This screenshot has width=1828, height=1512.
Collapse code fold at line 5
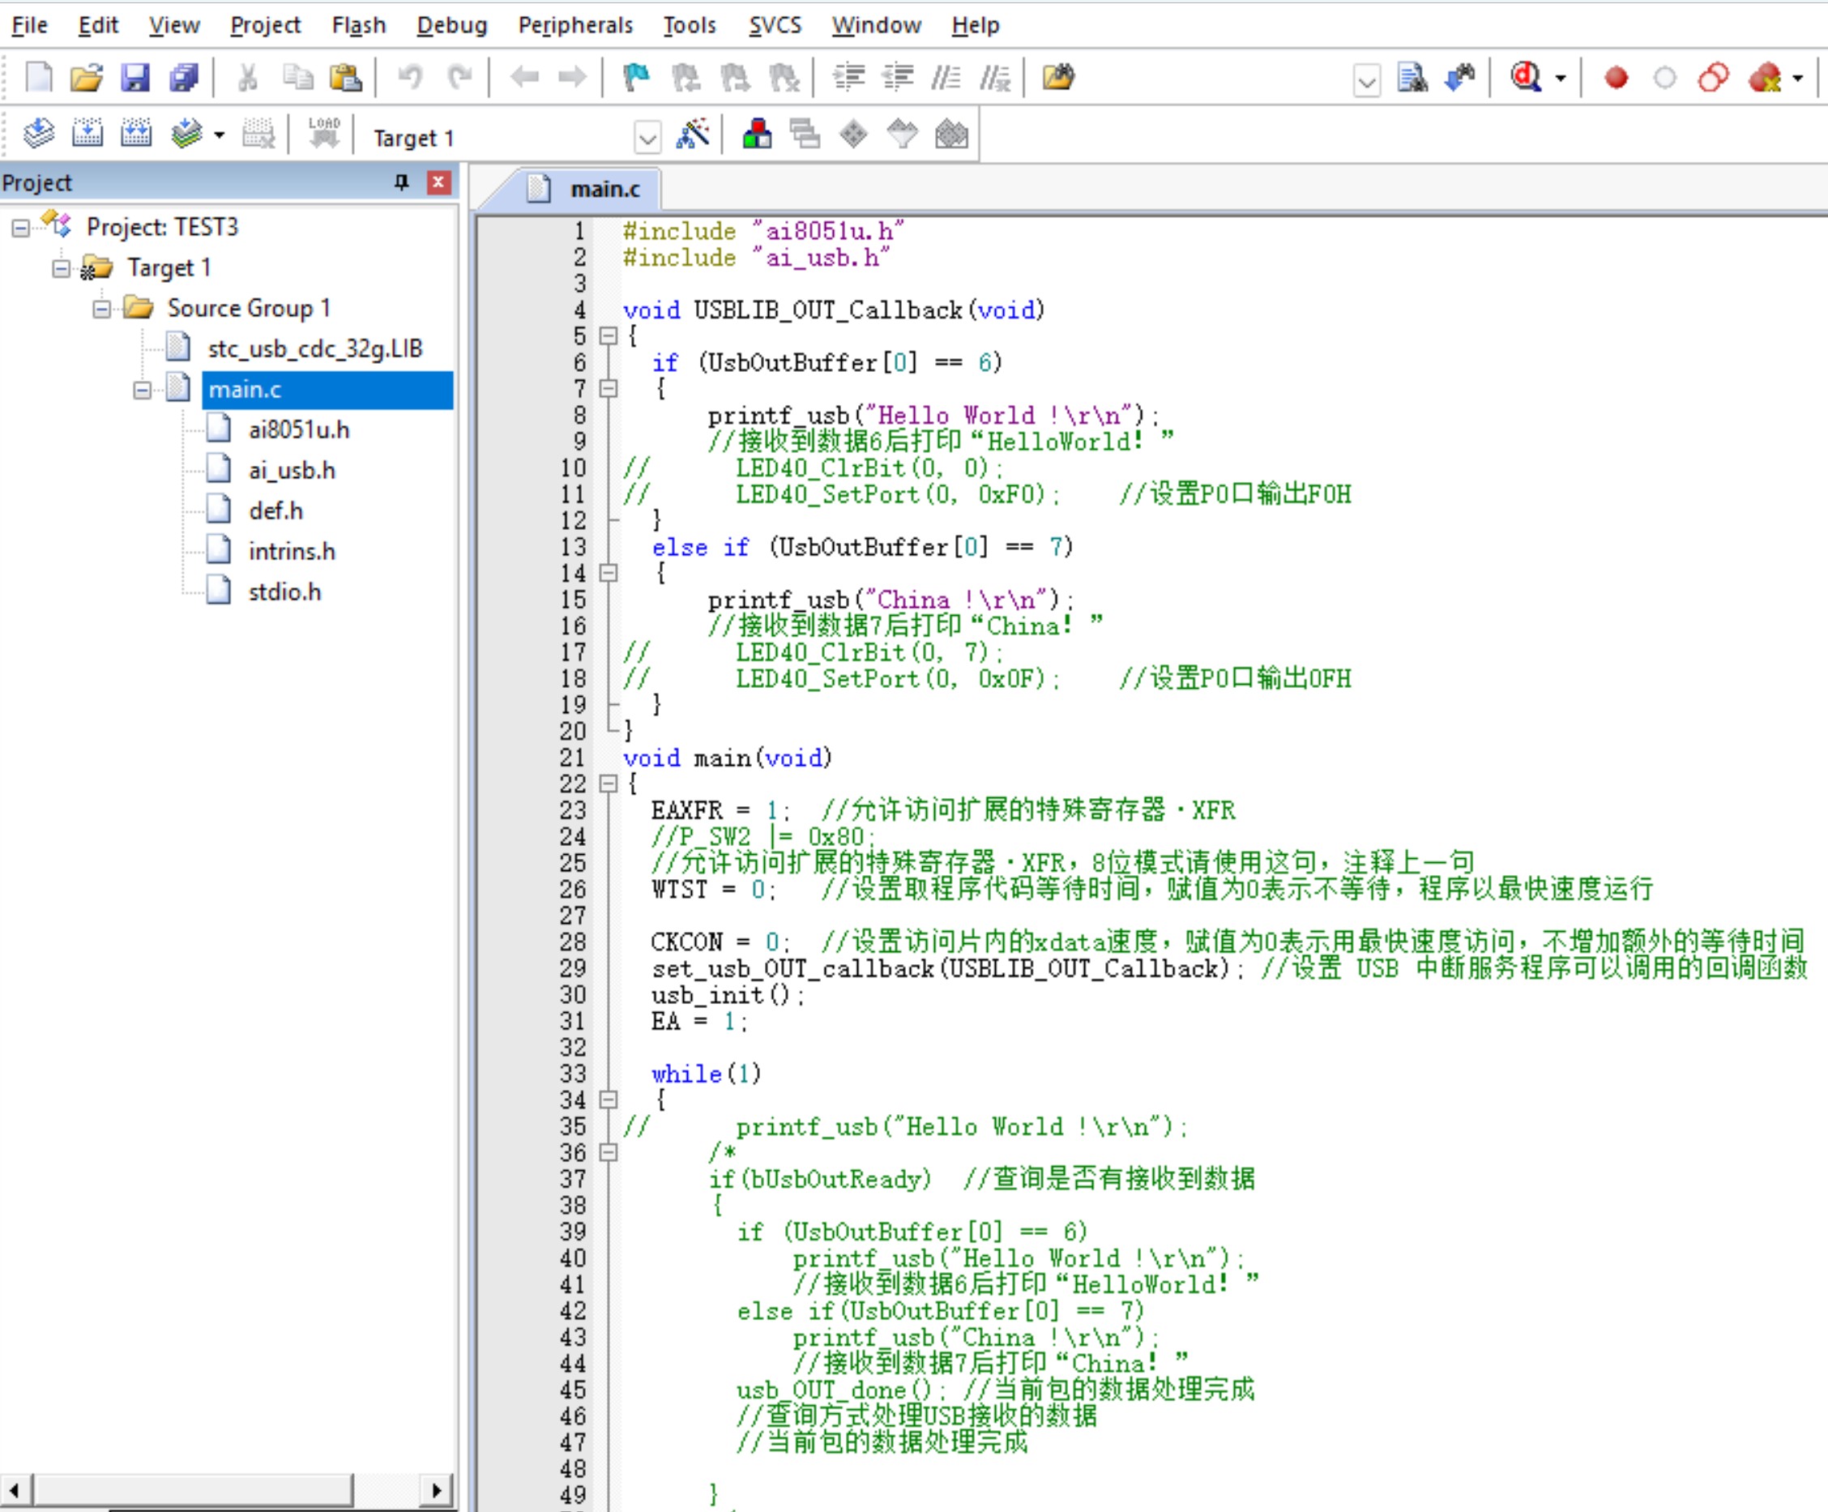click(609, 335)
